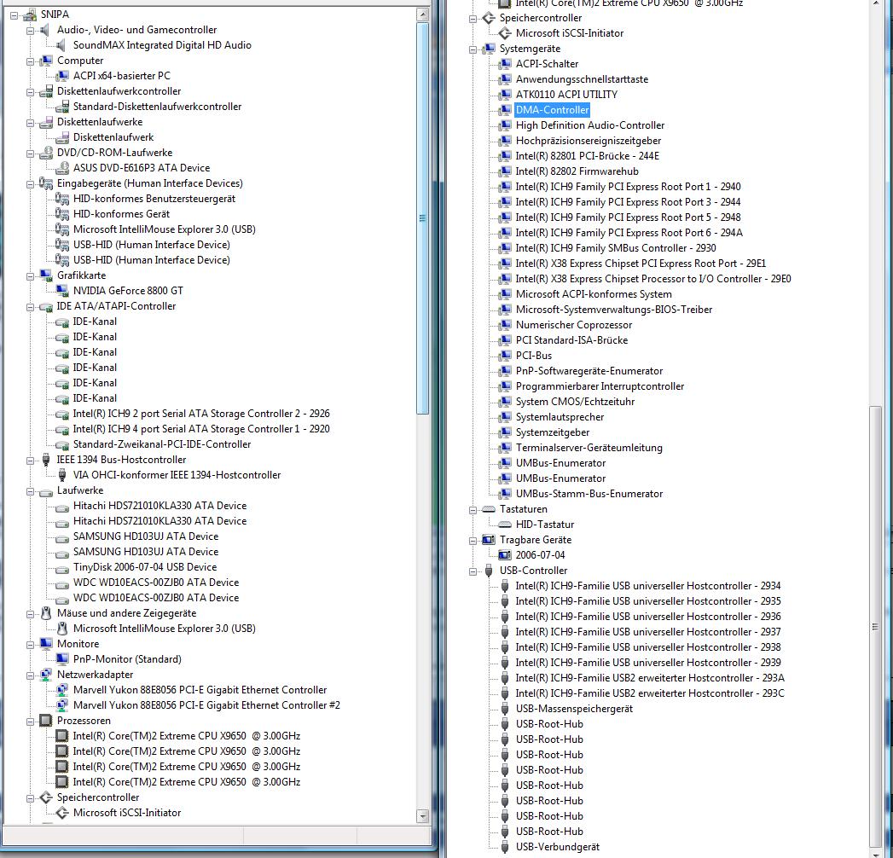Click the left panel scrollbar down arrow
Screen dimensions: 893x858
coord(422,816)
